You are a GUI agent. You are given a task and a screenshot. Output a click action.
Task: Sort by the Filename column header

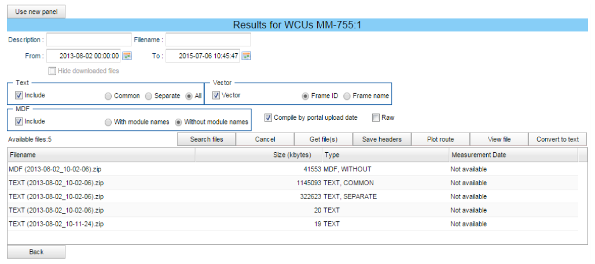pos(101,155)
